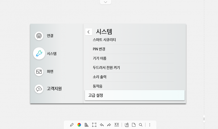Open the highlighted 고급 설정 row
218x129 pixels.
pyautogui.click(x=135, y=95)
